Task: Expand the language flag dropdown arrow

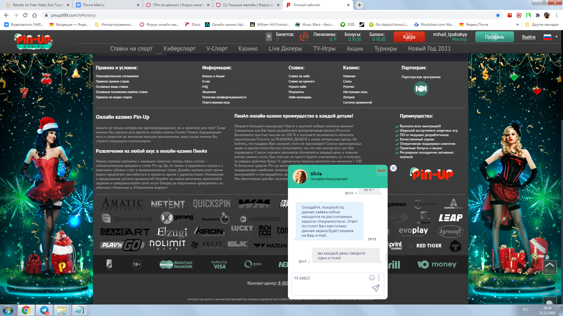Action: 556,37
